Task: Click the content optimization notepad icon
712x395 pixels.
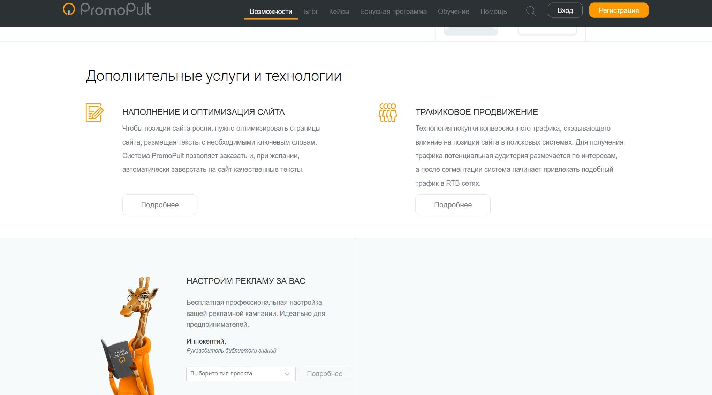Action: click(x=94, y=113)
